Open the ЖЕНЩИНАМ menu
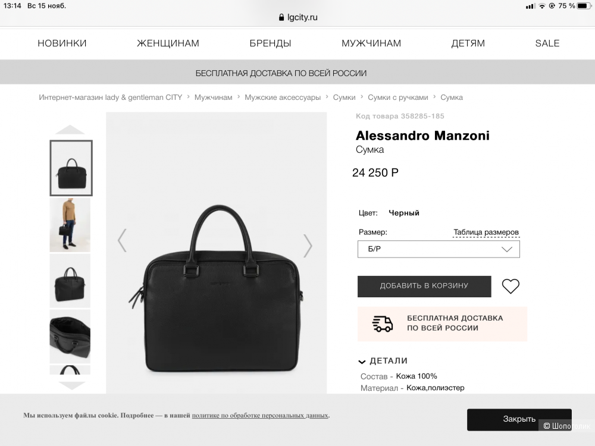Screen dimensions: 595x446 pos(168,43)
